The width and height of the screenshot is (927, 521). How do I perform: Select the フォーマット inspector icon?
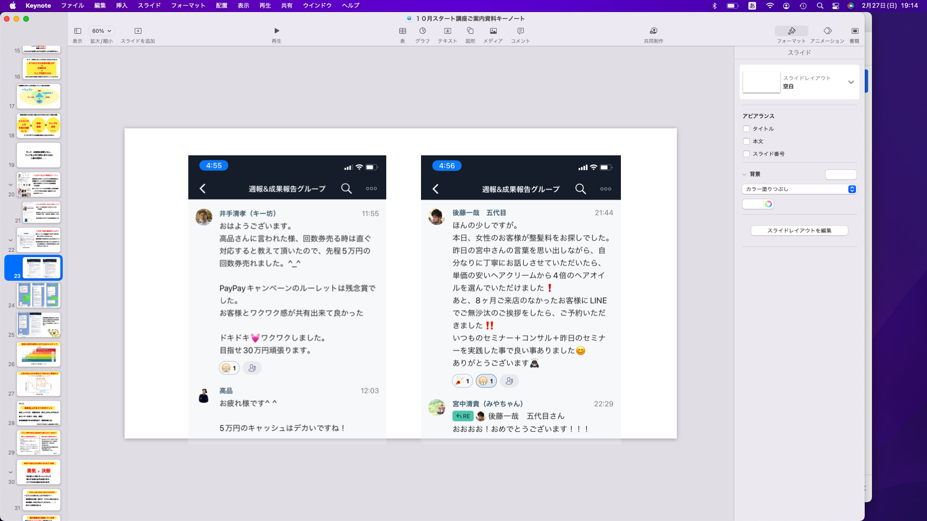pyautogui.click(x=791, y=31)
